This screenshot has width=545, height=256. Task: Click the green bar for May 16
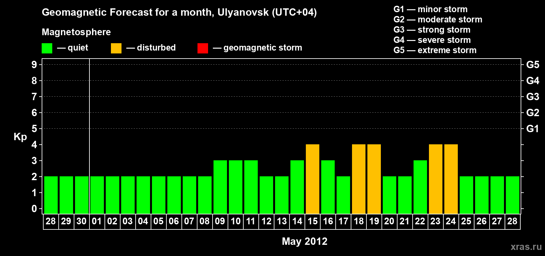pos(328,187)
